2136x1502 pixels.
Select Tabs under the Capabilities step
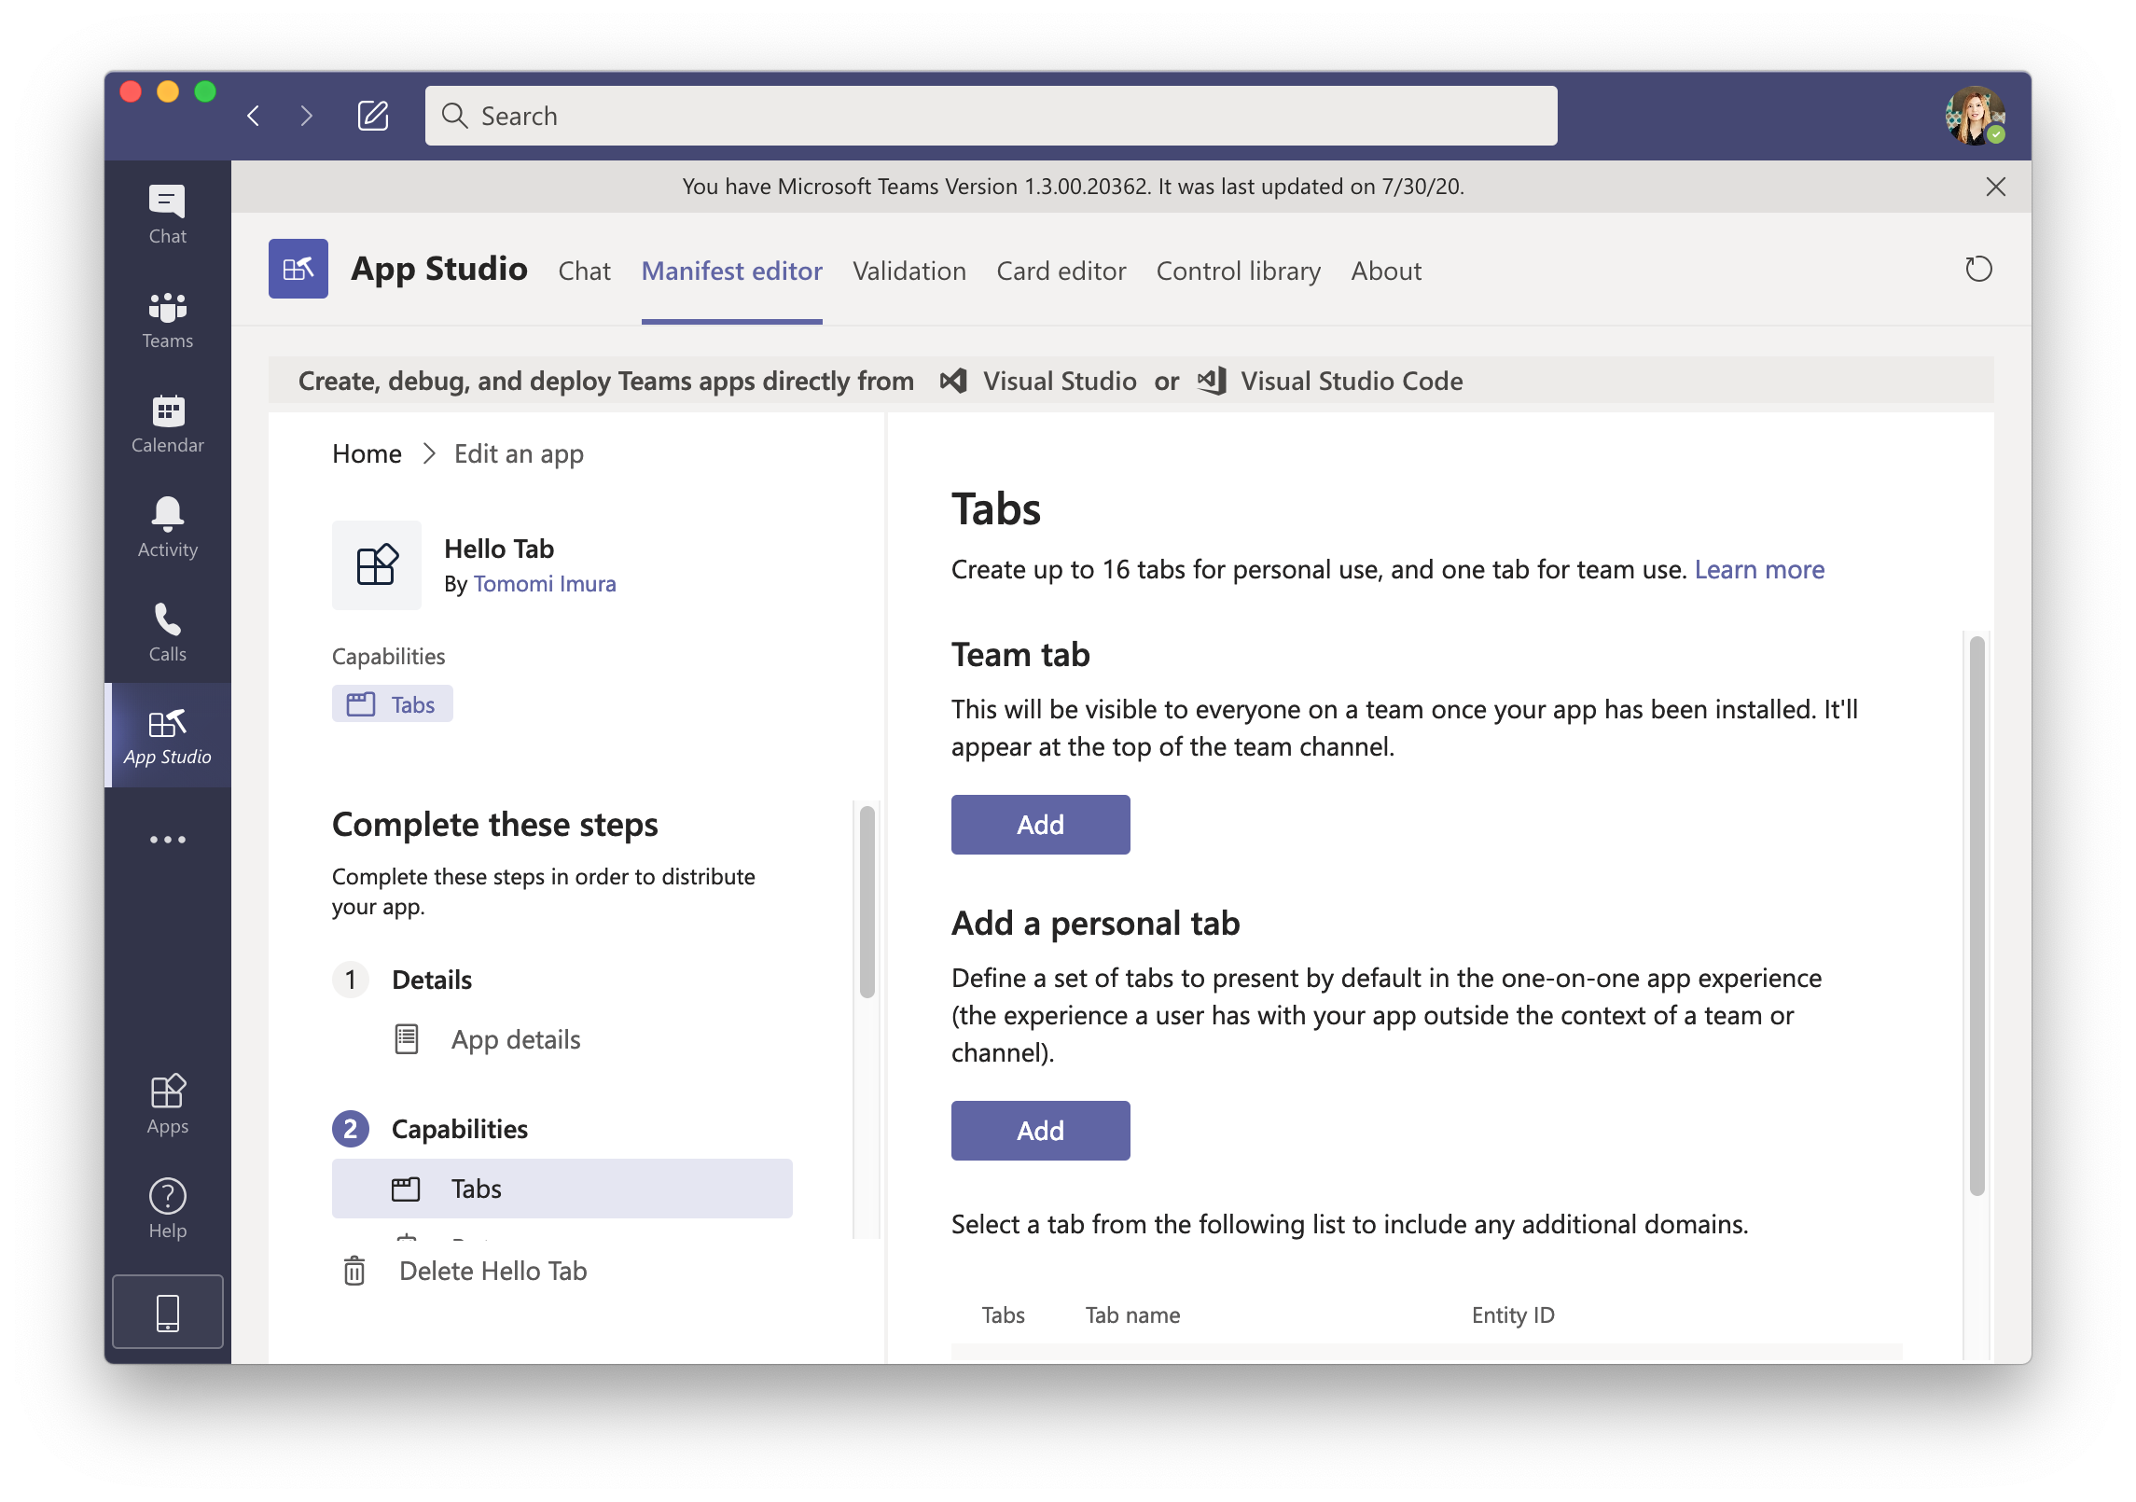coord(476,1188)
